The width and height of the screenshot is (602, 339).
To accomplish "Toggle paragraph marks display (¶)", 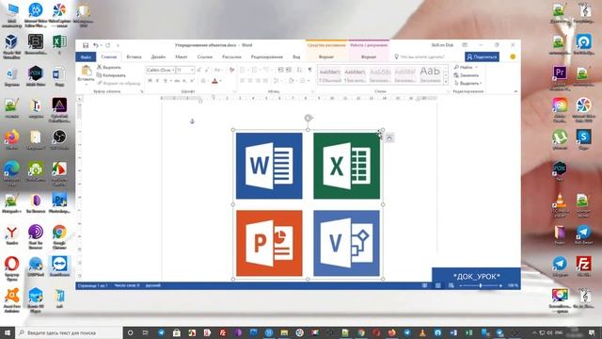I will tap(309, 70).
